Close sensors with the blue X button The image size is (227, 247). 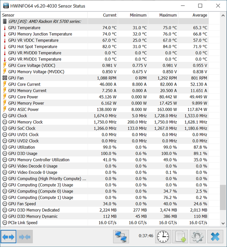(x=215, y=237)
